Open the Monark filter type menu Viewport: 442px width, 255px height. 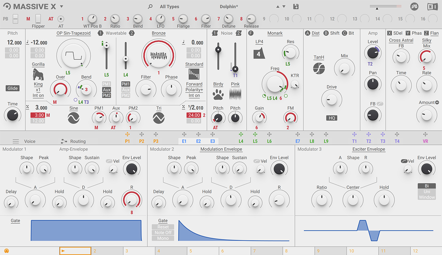(x=275, y=33)
